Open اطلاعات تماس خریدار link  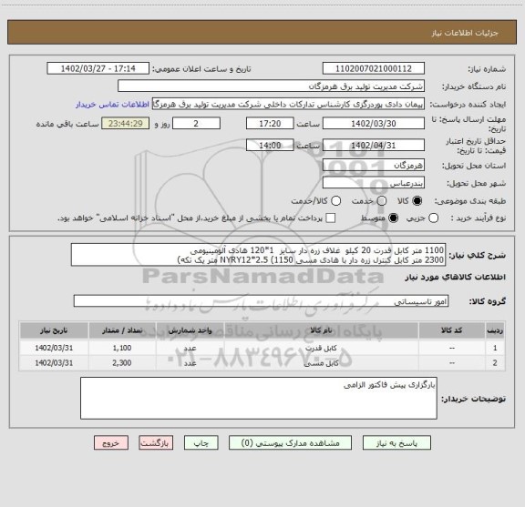[x=112, y=105]
